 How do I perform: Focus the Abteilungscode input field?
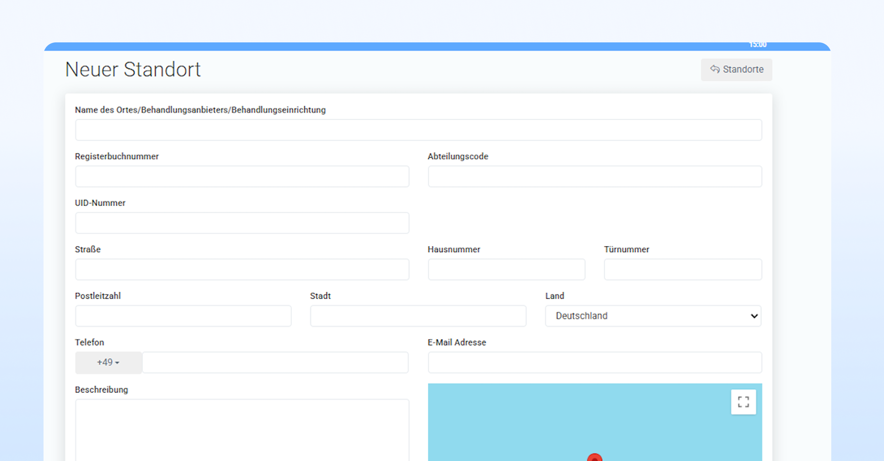[x=594, y=176]
